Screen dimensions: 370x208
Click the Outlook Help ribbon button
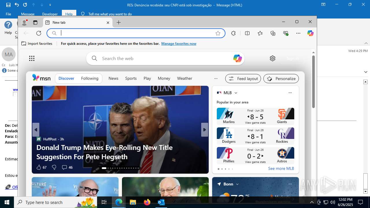coord(8,28)
